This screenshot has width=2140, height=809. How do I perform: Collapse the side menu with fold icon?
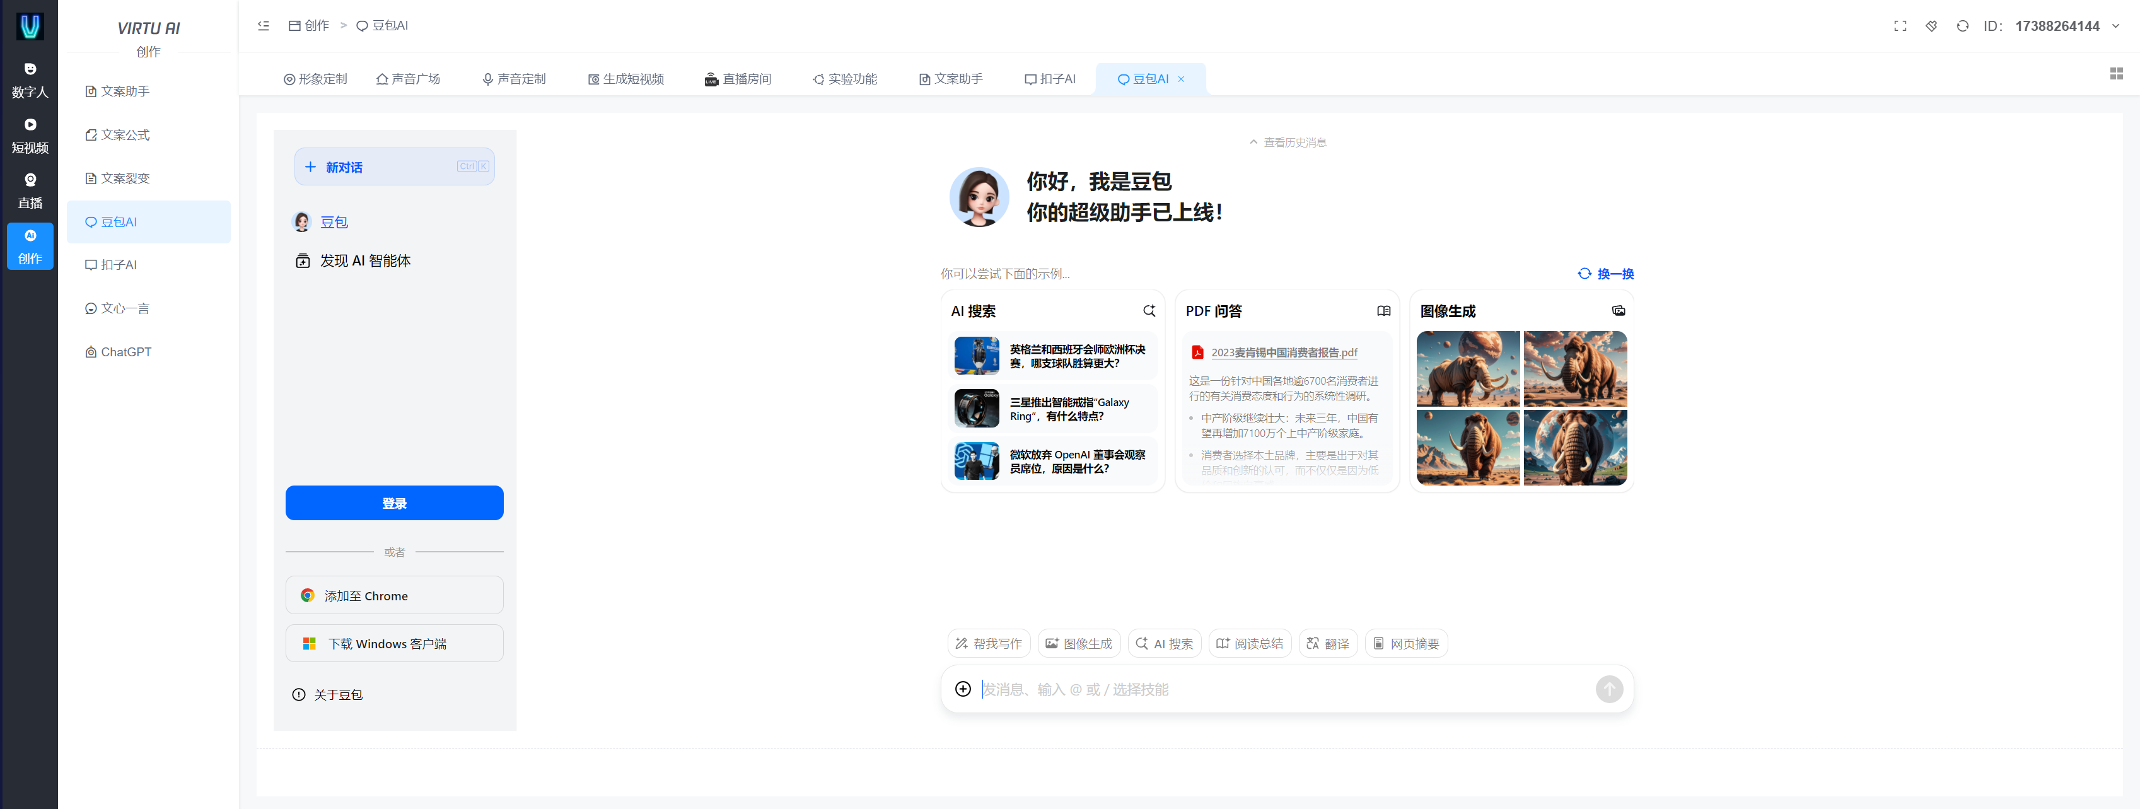click(x=264, y=26)
